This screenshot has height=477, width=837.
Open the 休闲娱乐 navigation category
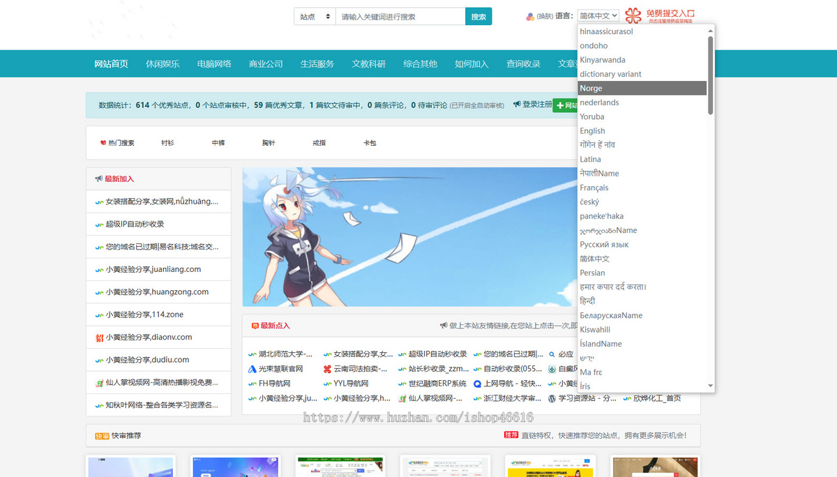click(163, 63)
